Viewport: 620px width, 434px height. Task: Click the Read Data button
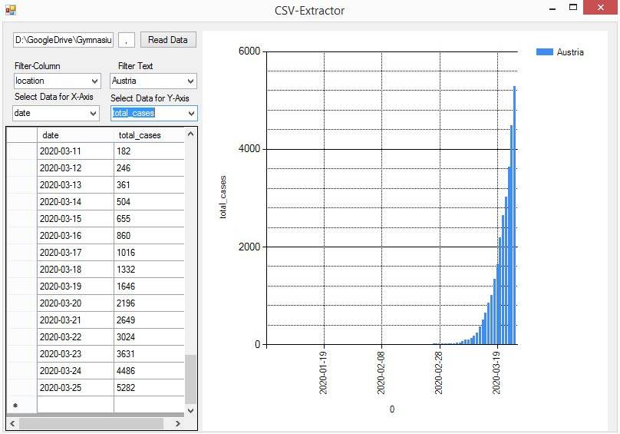pos(168,40)
